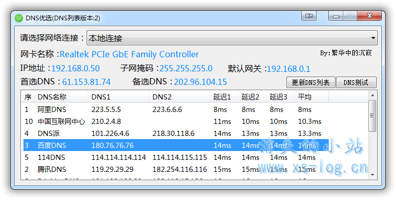Viewport: 396px width, 200px height.
Task: Minimize the DNS优选 window
Action: coord(335,16)
